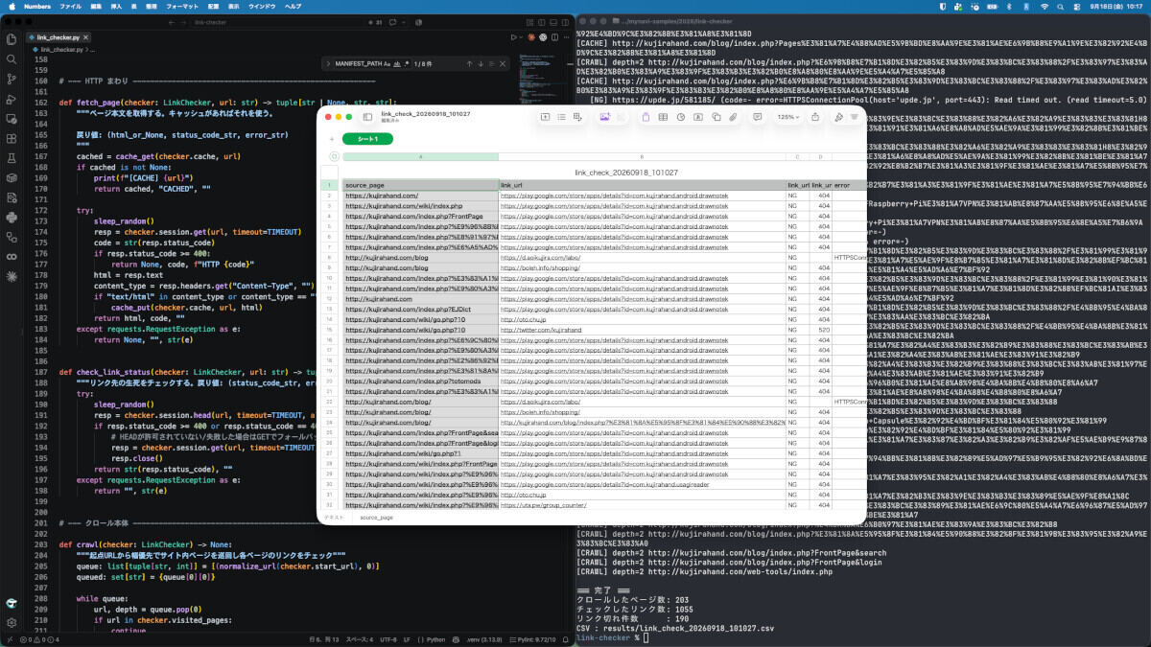Open the Search view in VS Code sidebar

12,59
